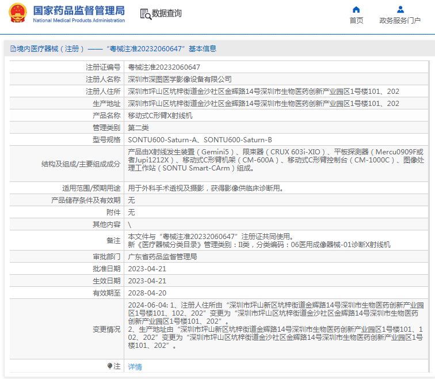Click the 产品名称 row label

click(x=106, y=116)
